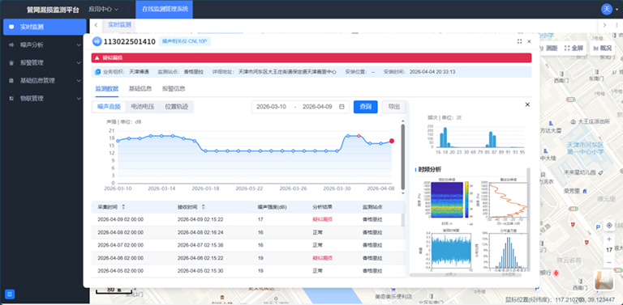Select the row collected 2026-04-09 02:00:00
This screenshot has height=305, width=623.
point(248,219)
